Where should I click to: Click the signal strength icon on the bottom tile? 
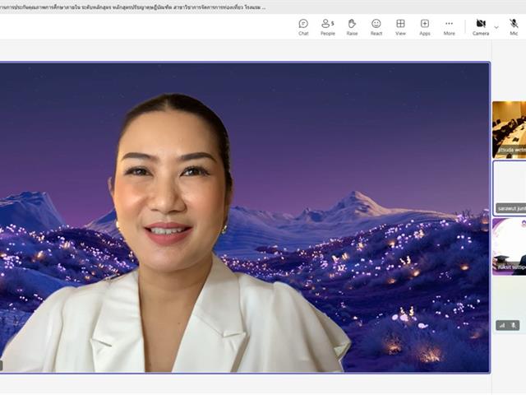pyautogui.click(x=502, y=325)
